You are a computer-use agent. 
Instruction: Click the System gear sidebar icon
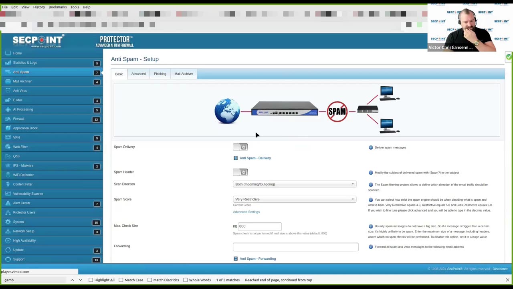(8, 222)
